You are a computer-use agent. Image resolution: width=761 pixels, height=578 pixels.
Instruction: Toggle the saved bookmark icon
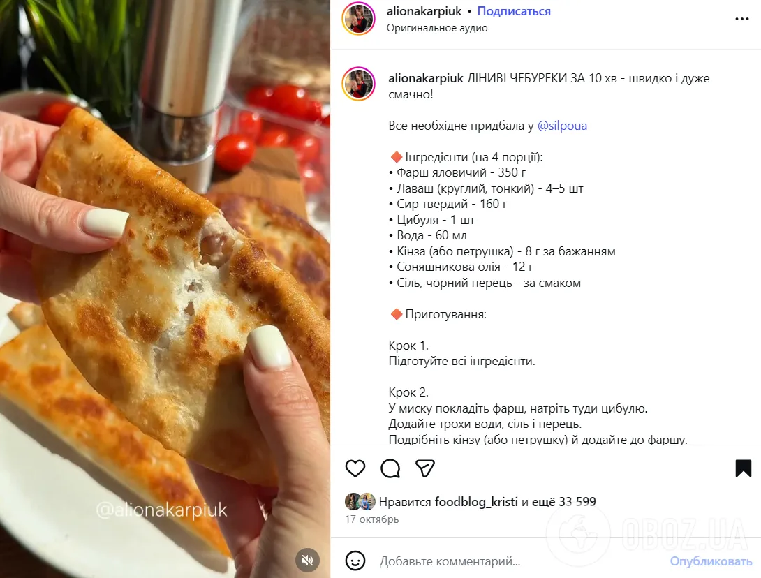coord(743,468)
